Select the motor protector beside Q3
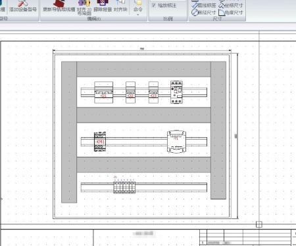The image size is (296, 246). tap(176, 92)
